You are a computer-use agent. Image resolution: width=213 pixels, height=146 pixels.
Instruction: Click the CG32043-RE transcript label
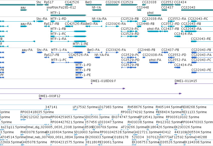coord(201,39)
